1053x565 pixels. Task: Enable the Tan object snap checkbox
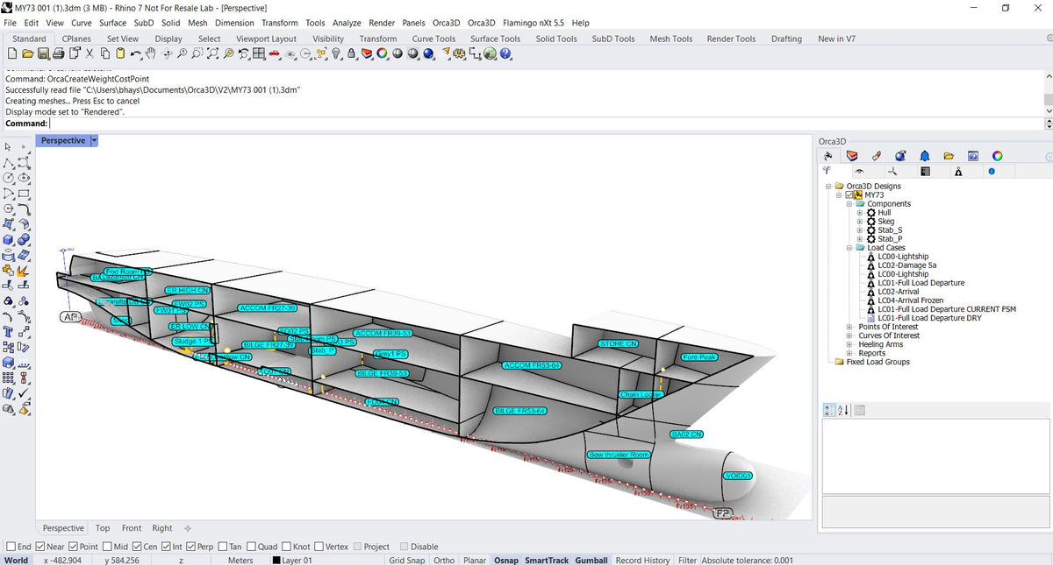click(226, 546)
